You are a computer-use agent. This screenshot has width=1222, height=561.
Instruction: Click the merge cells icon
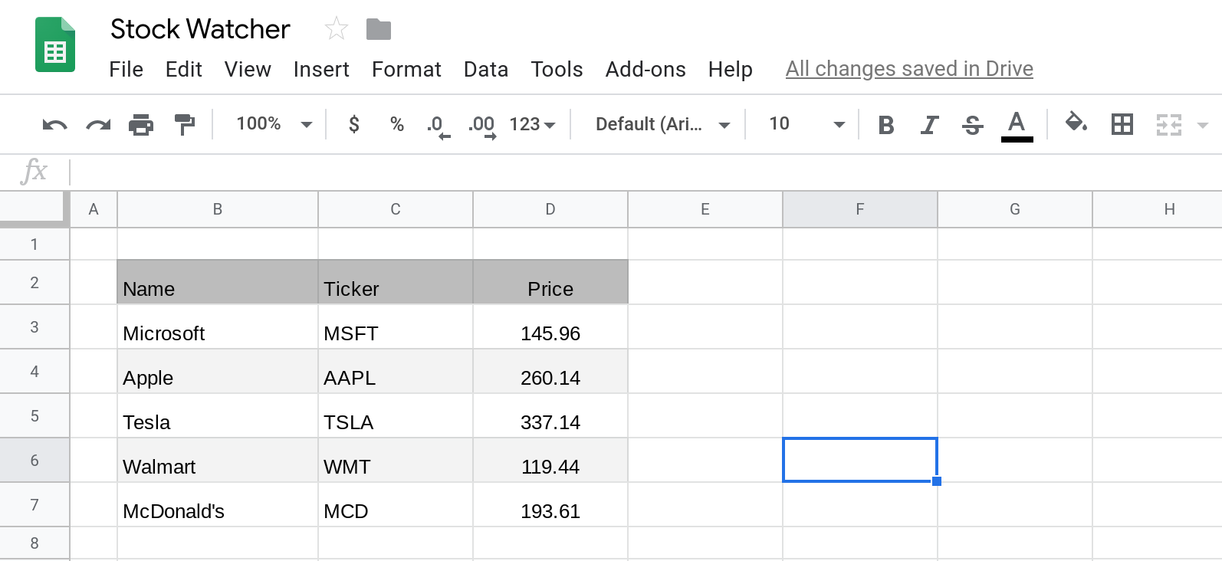tap(1168, 124)
